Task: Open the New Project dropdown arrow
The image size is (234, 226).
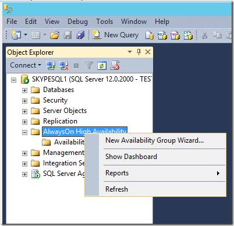Action: pos(26,35)
